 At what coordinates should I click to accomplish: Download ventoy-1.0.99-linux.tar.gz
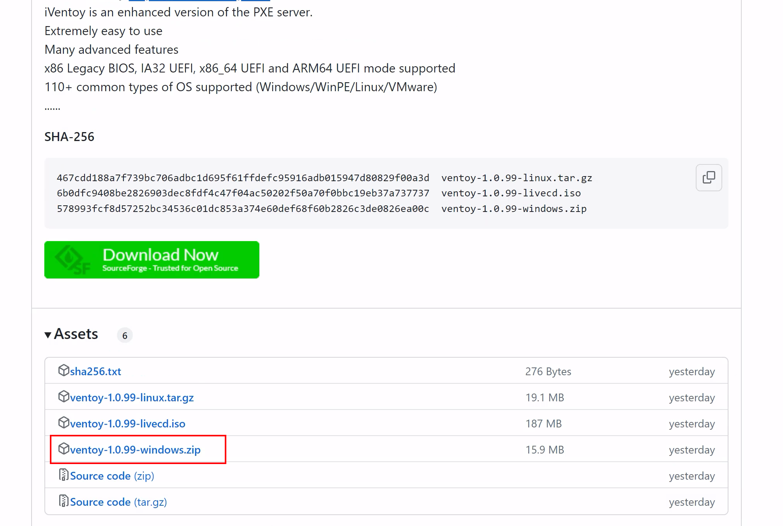[132, 398]
